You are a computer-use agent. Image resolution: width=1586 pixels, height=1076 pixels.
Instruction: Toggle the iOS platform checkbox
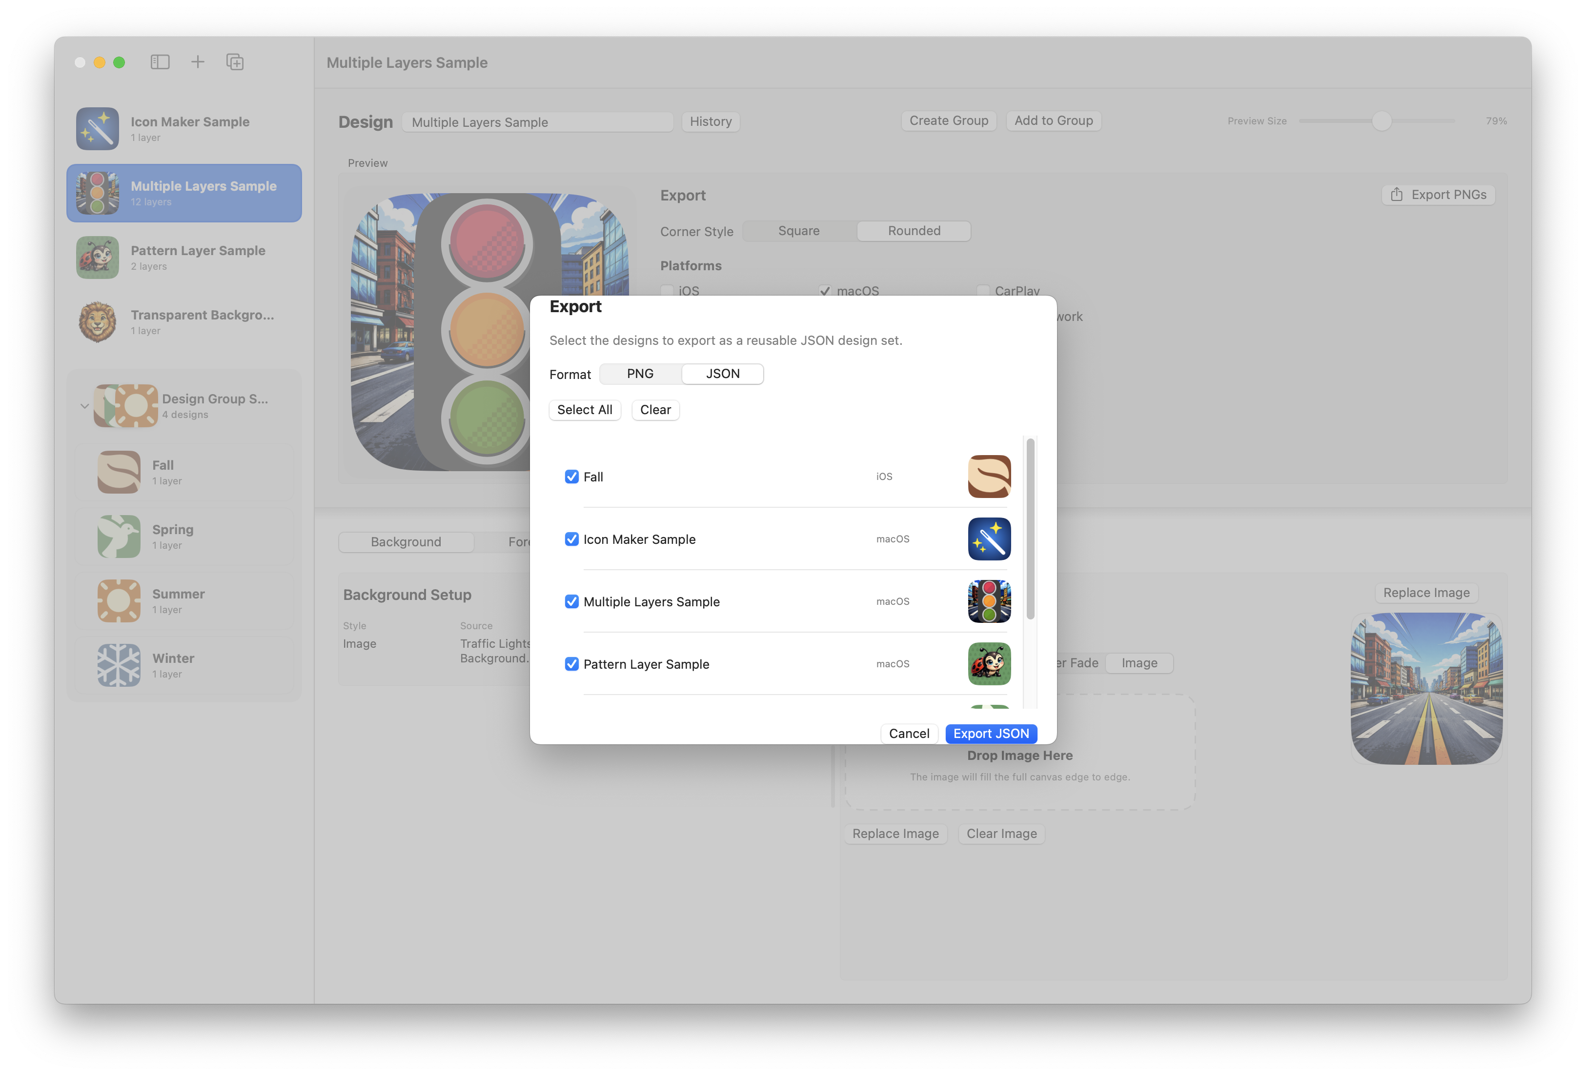(x=667, y=291)
